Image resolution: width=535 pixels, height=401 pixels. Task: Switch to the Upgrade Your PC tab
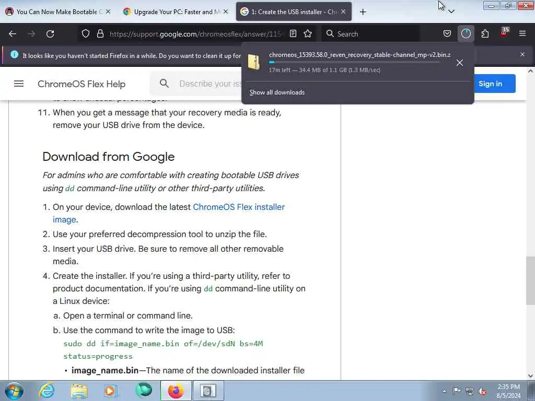coord(174,12)
